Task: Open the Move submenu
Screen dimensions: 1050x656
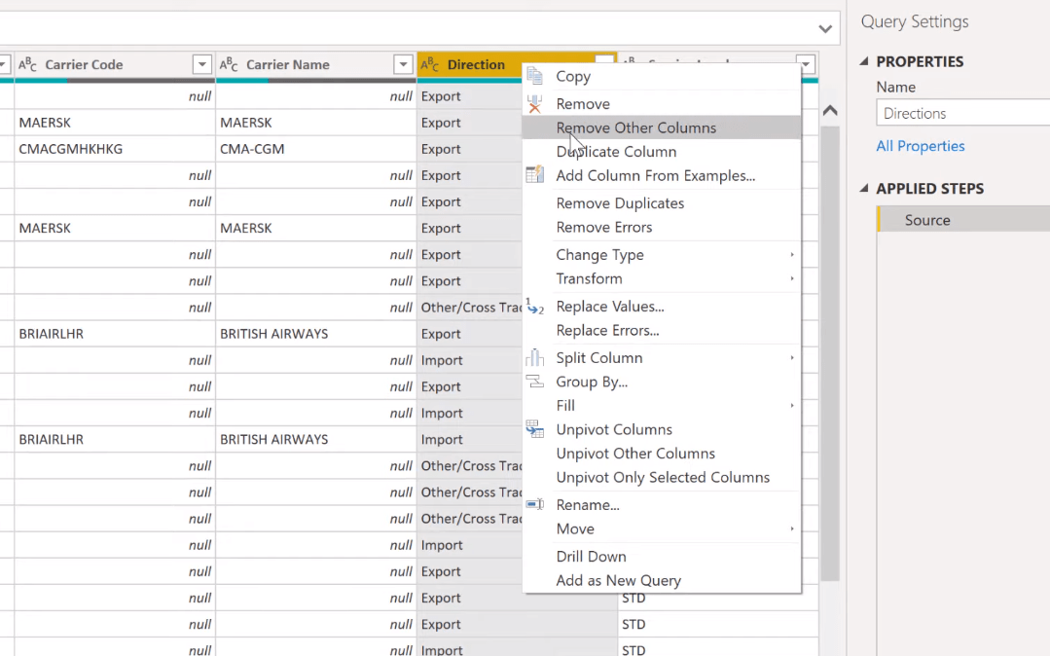Action: pos(662,528)
